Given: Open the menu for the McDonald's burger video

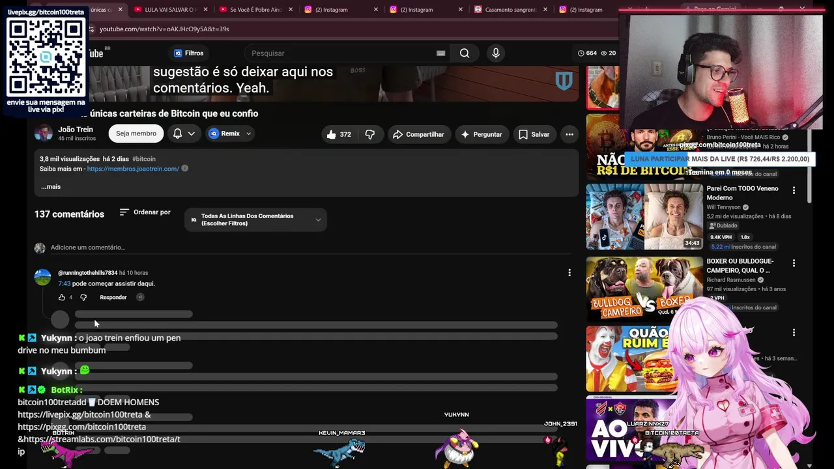Looking at the screenshot, I should point(794,332).
